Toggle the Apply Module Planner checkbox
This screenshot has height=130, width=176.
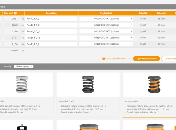(x=104, y=59)
